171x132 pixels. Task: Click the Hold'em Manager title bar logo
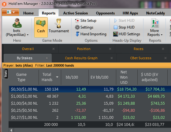point(4,4)
